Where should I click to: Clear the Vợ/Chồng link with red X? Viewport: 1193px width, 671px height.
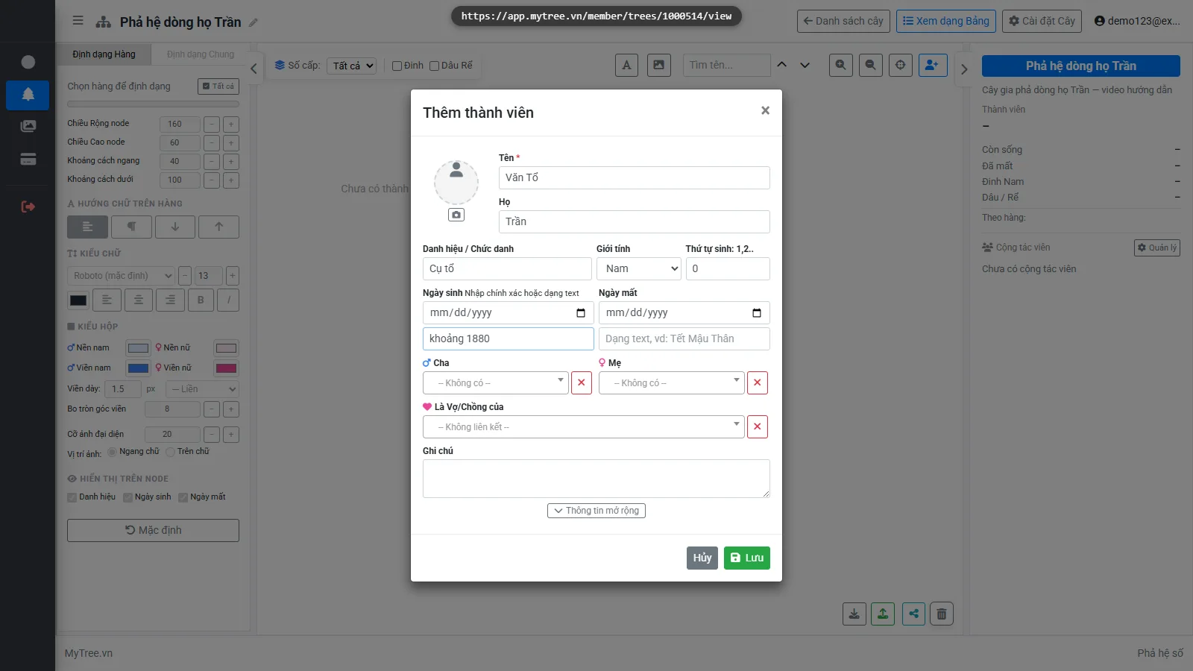[758, 426]
